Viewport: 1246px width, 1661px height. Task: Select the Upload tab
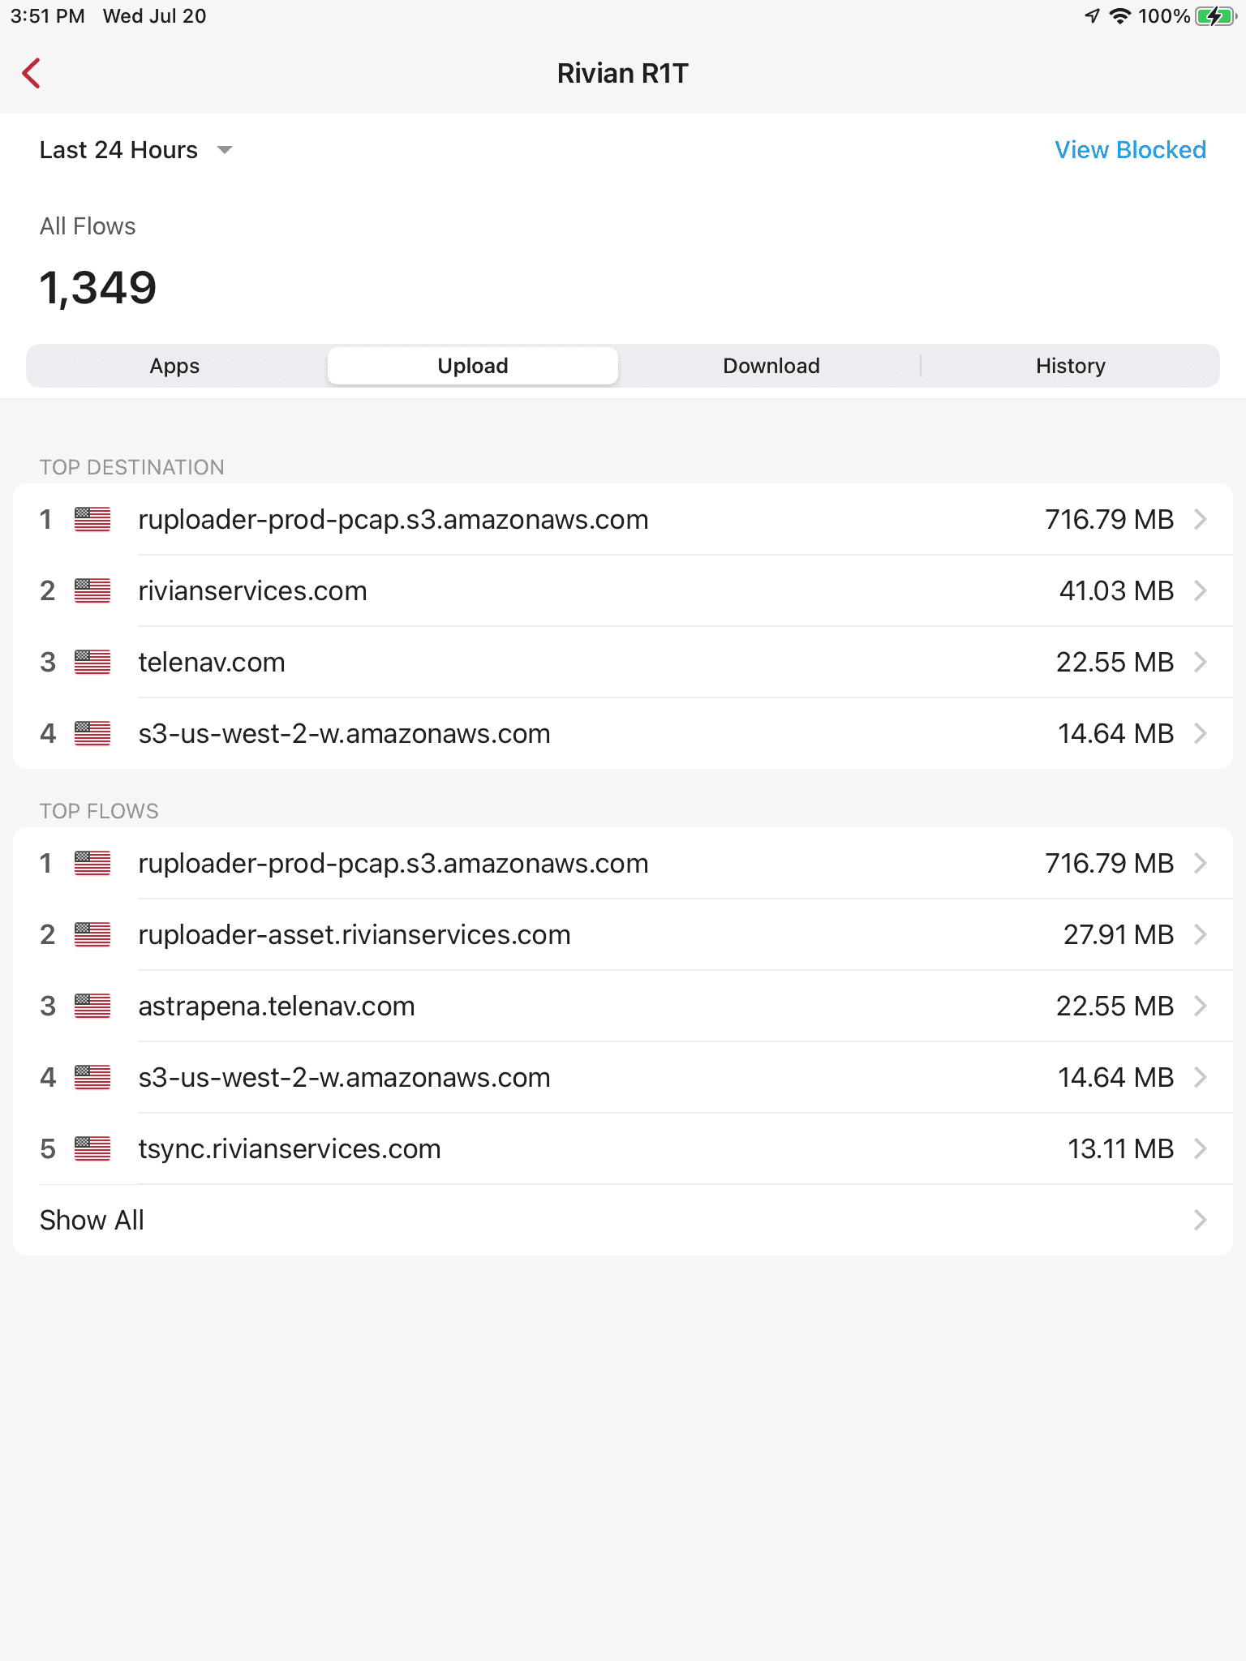pos(473,366)
